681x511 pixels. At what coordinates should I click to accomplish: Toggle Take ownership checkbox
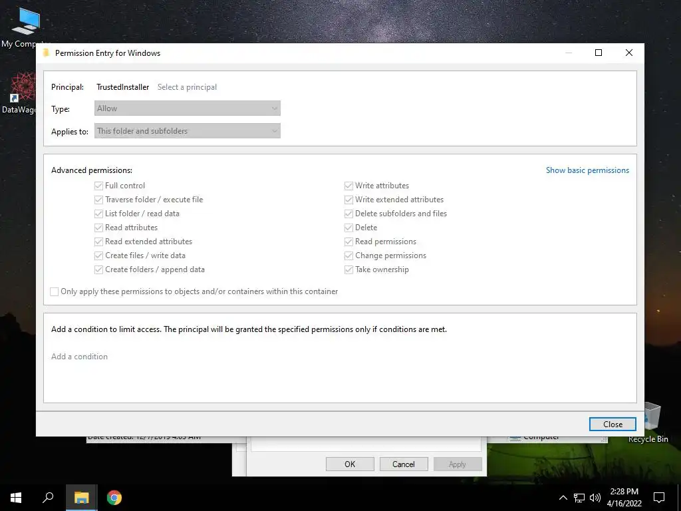pos(348,270)
